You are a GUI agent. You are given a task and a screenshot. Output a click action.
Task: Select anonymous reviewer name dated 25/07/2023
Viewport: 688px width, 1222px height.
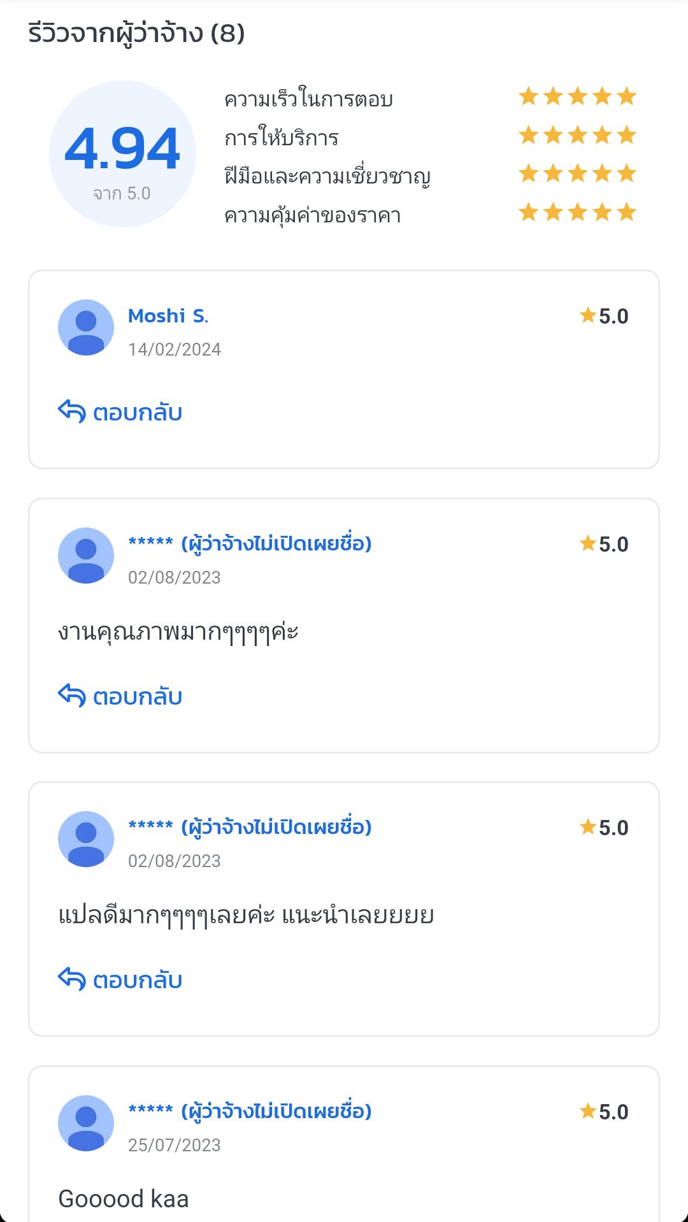(250, 1111)
